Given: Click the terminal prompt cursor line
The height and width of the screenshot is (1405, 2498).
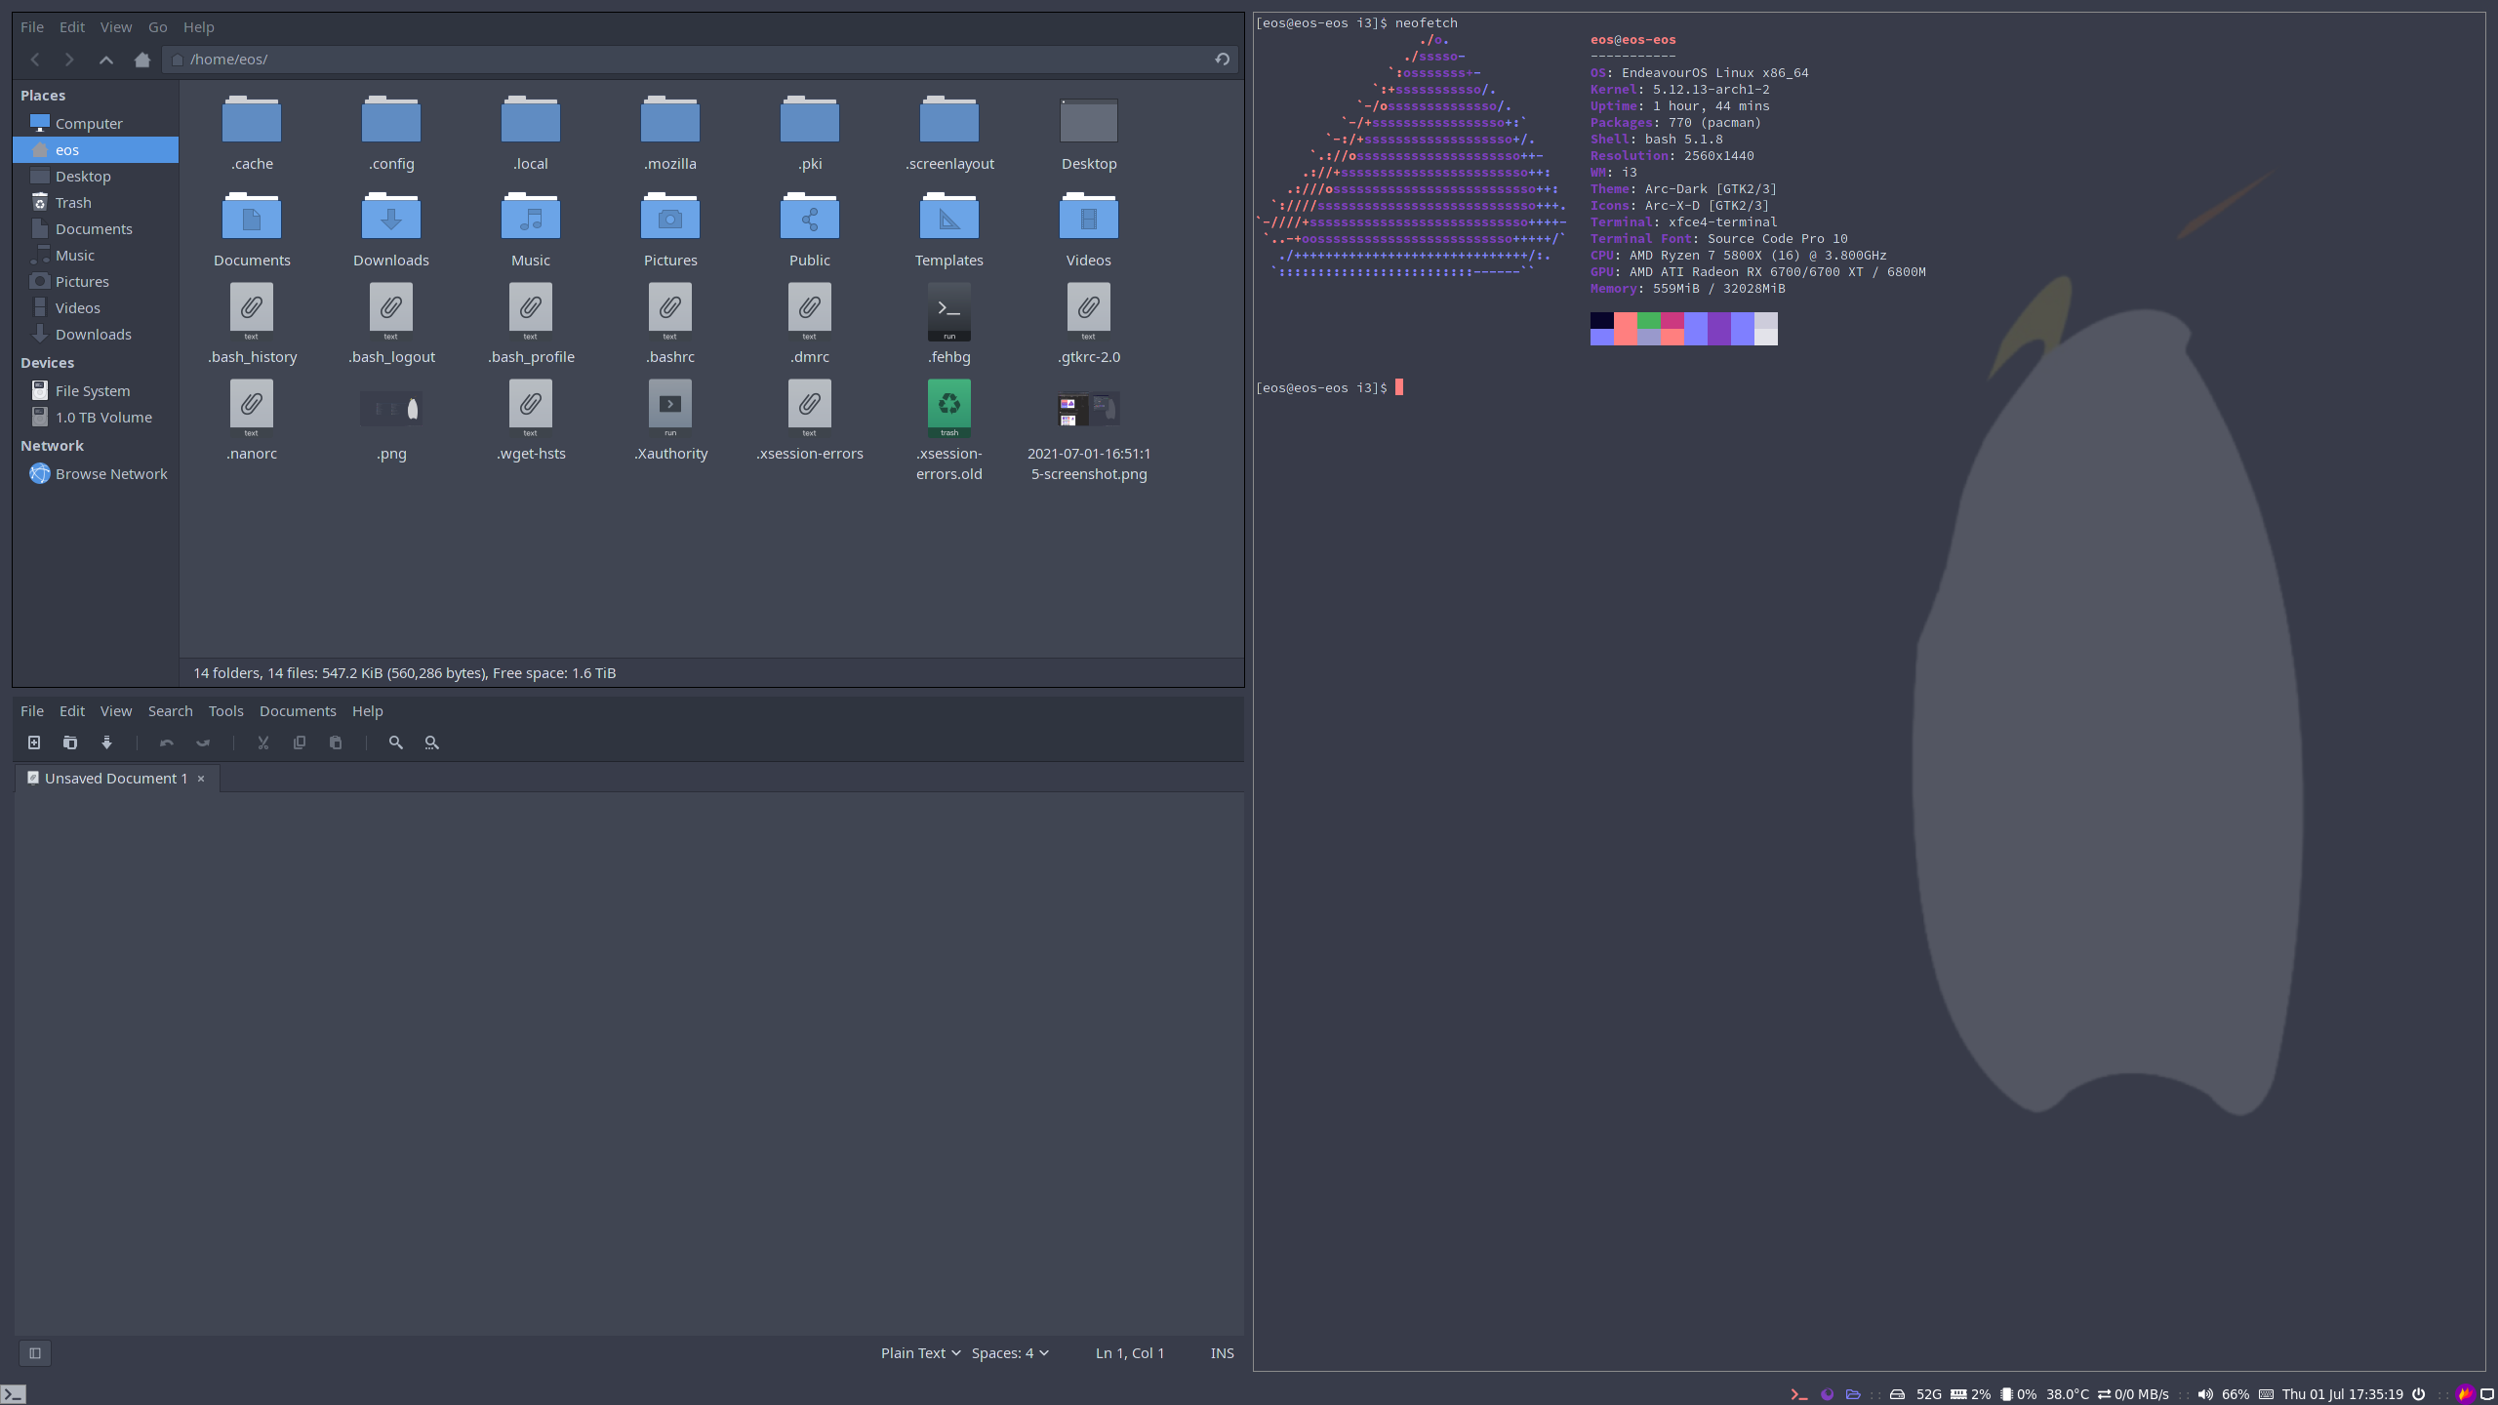Looking at the screenshot, I should 1329,388.
